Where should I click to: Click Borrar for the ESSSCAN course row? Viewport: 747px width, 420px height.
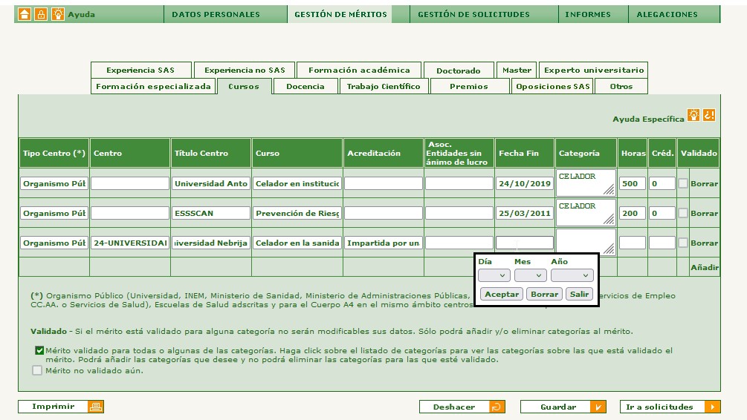point(704,213)
